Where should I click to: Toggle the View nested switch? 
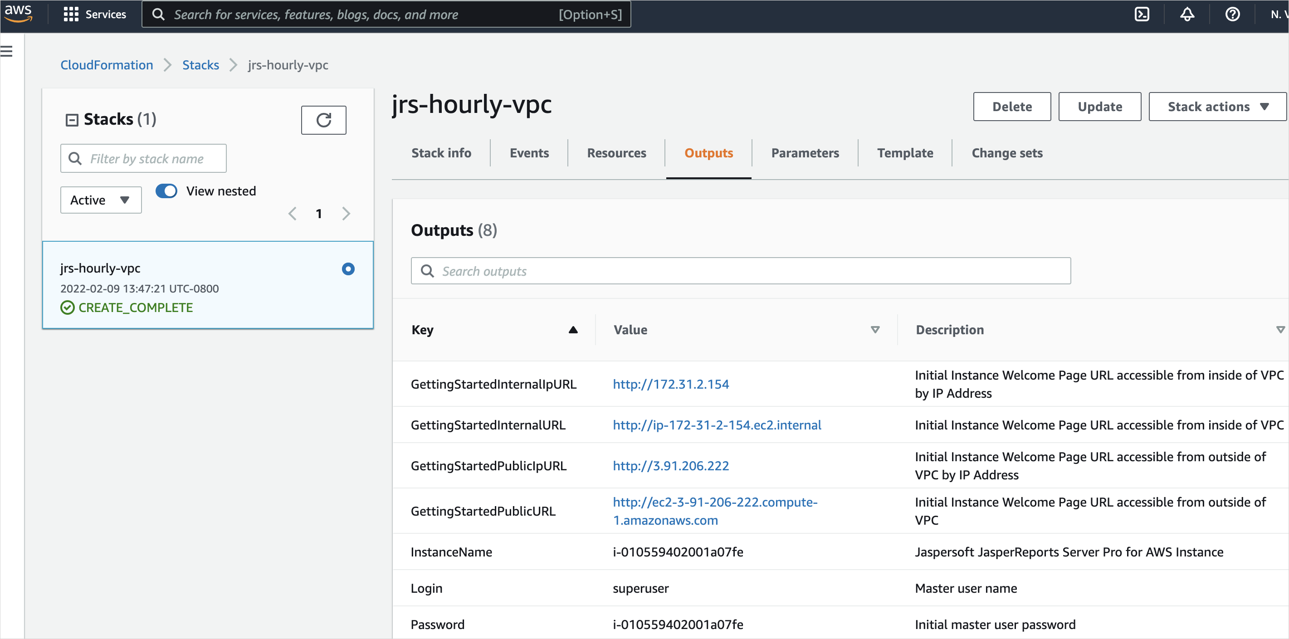(x=166, y=191)
